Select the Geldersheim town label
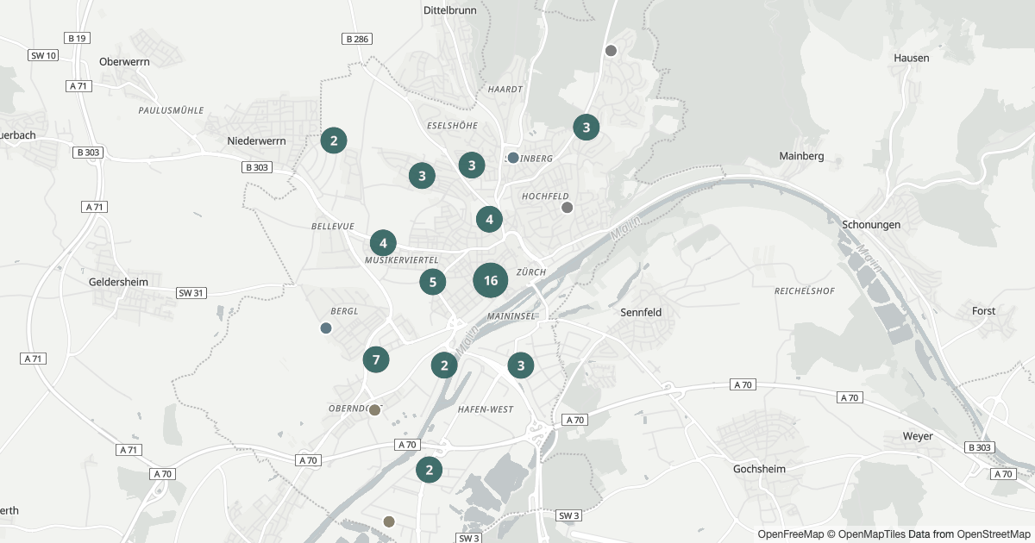1035x543 pixels. (x=119, y=282)
